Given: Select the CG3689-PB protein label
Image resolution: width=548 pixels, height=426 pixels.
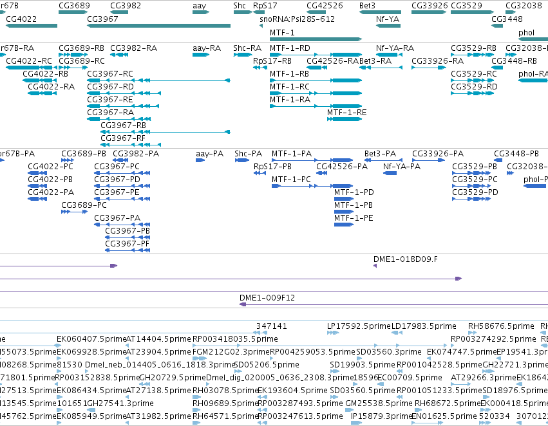Looking at the screenshot, I should [x=84, y=154].
